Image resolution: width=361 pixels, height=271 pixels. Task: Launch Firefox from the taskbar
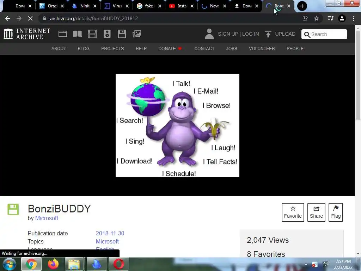pos(53,264)
